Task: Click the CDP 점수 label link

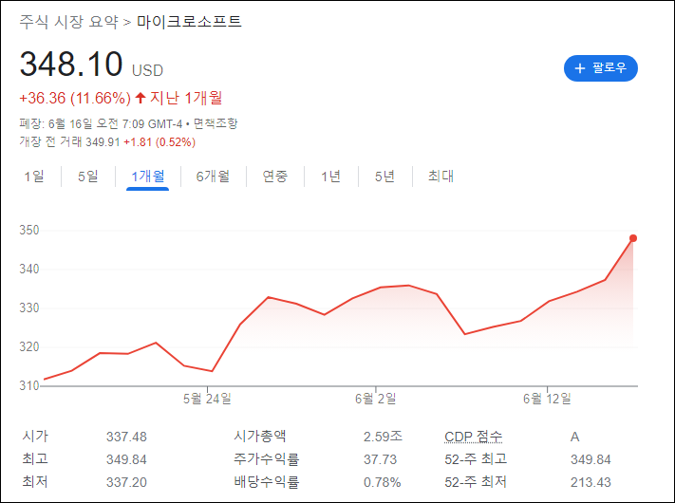Action: (473, 437)
